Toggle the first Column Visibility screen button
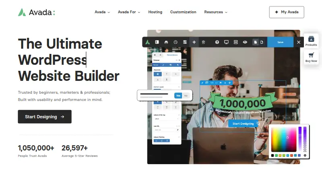The height and width of the screenshot is (177, 322). [156, 141]
